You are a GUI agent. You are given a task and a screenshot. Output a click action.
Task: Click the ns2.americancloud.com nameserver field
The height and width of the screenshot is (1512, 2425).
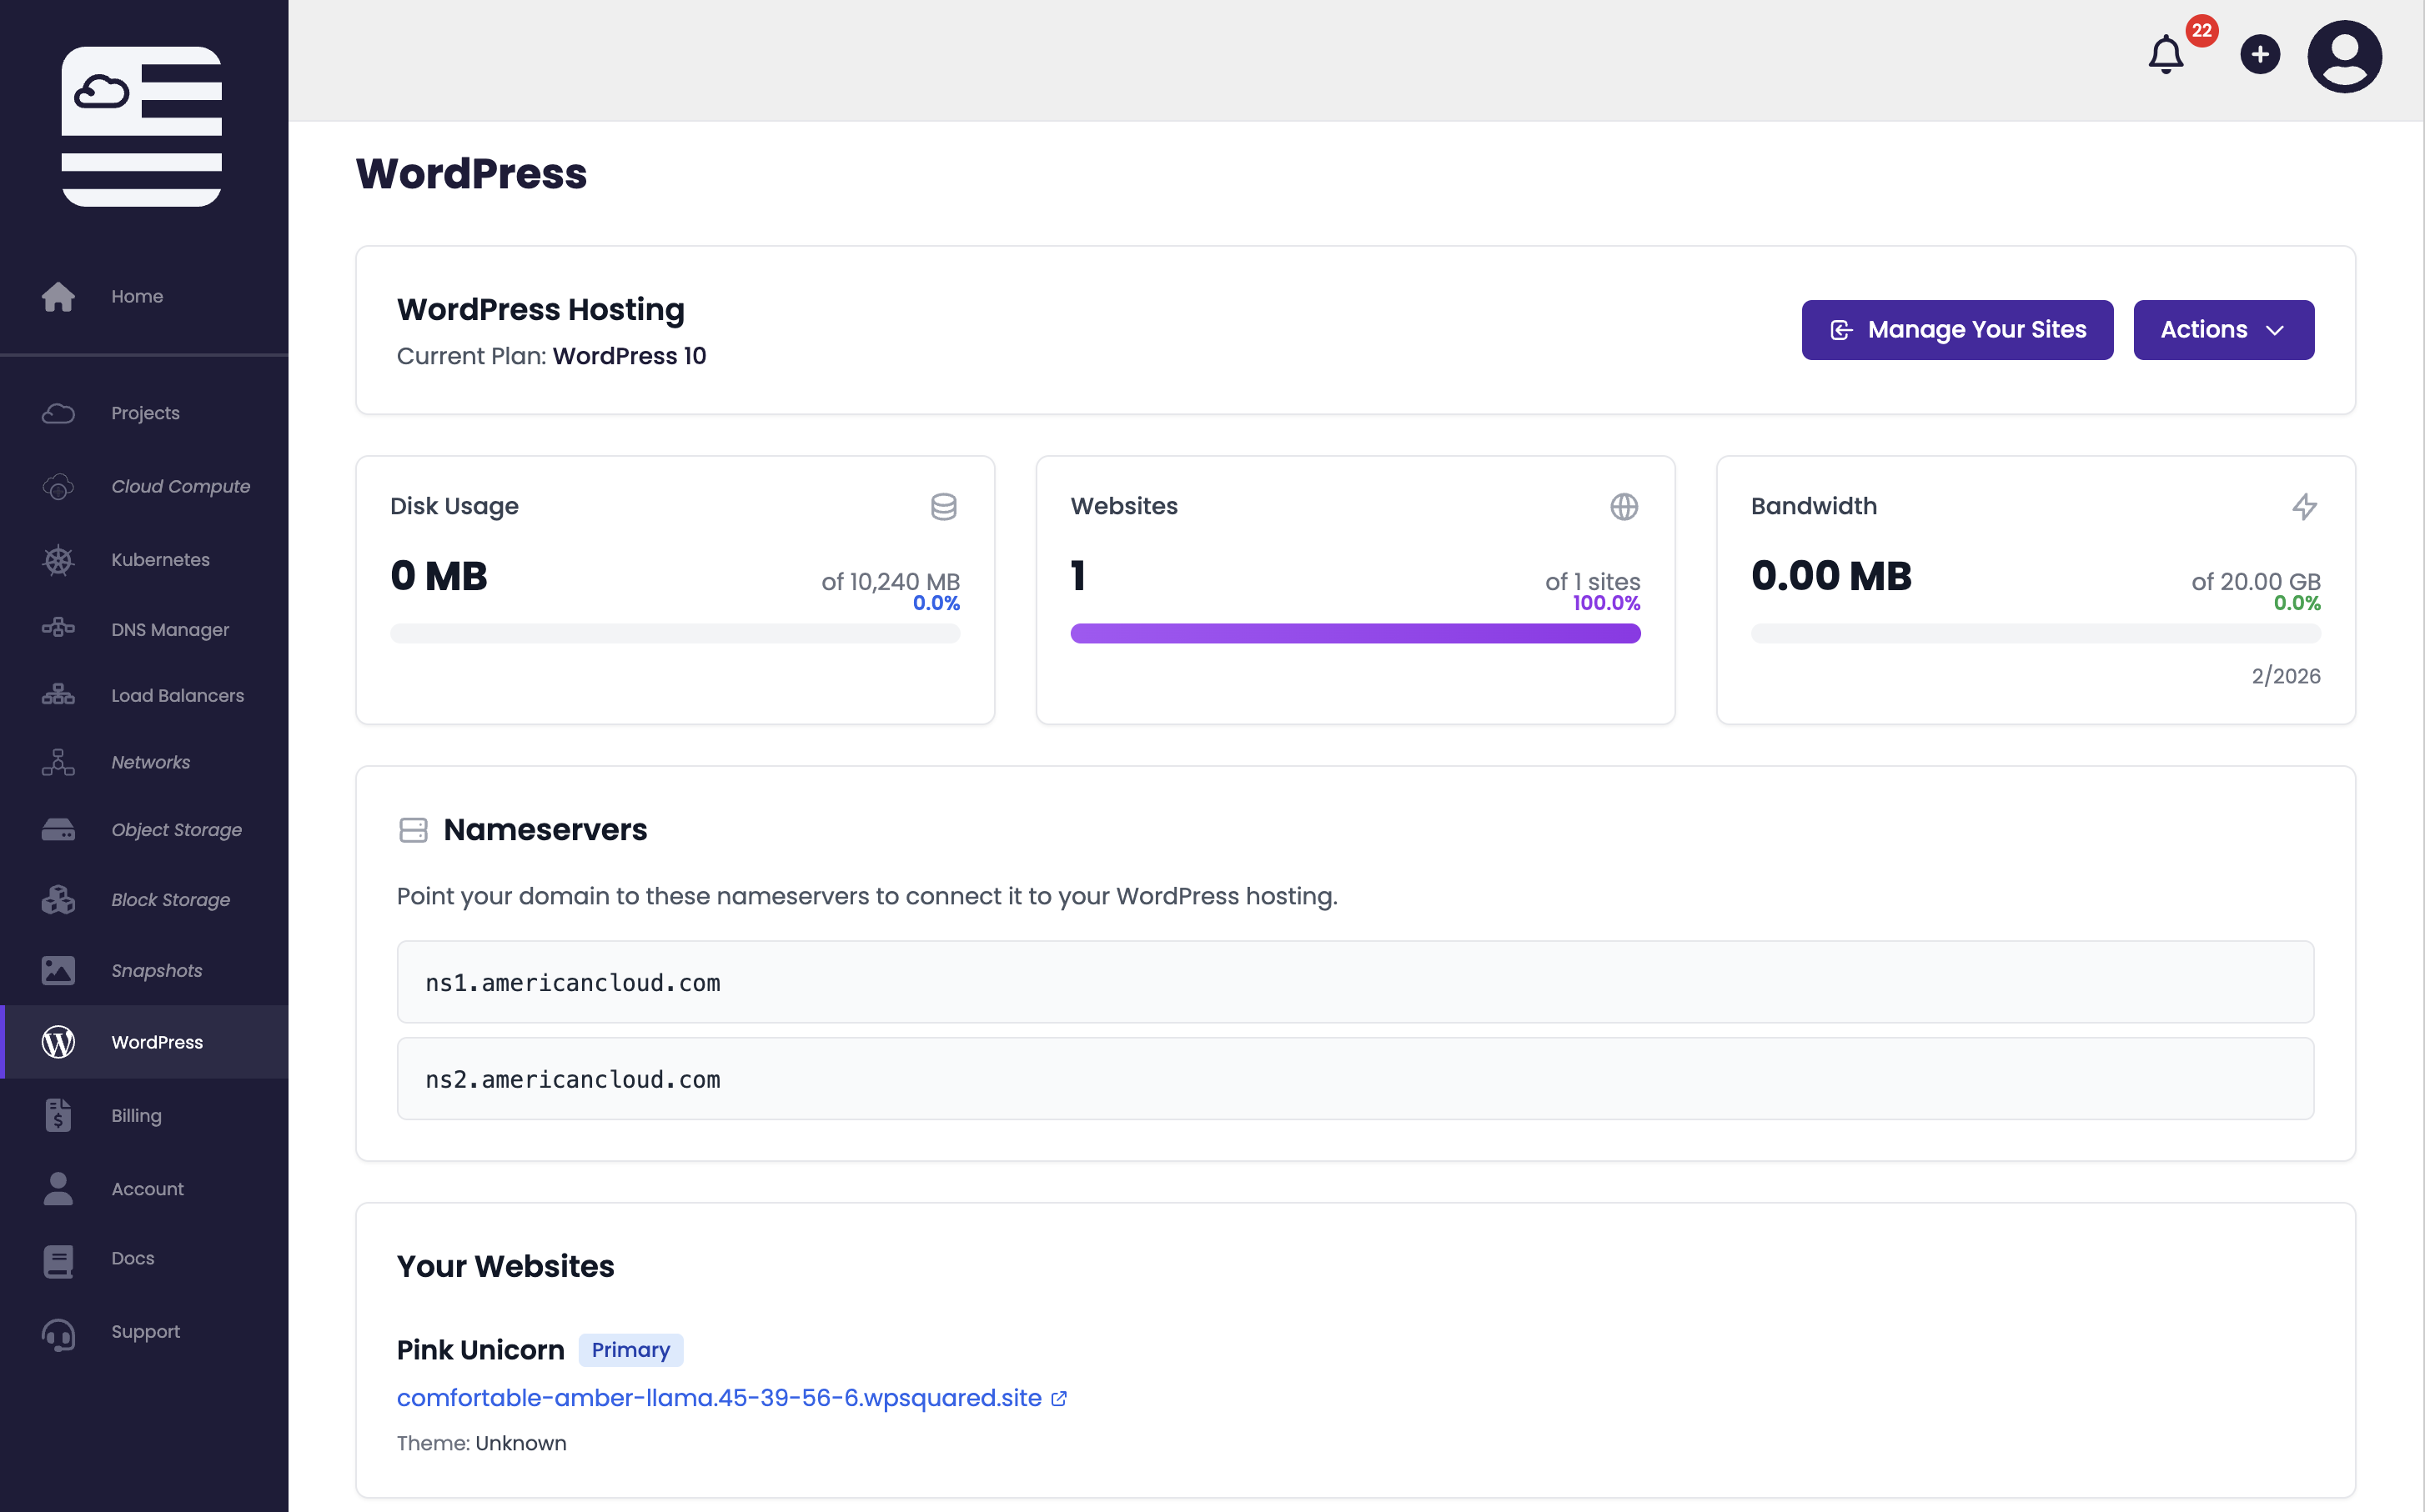(1354, 1079)
